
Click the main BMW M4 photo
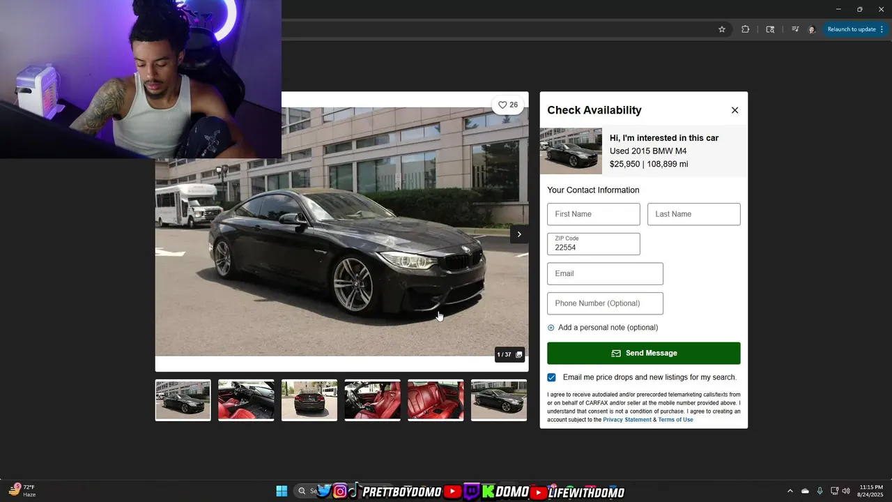pyautogui.click(x=341, y=231)
